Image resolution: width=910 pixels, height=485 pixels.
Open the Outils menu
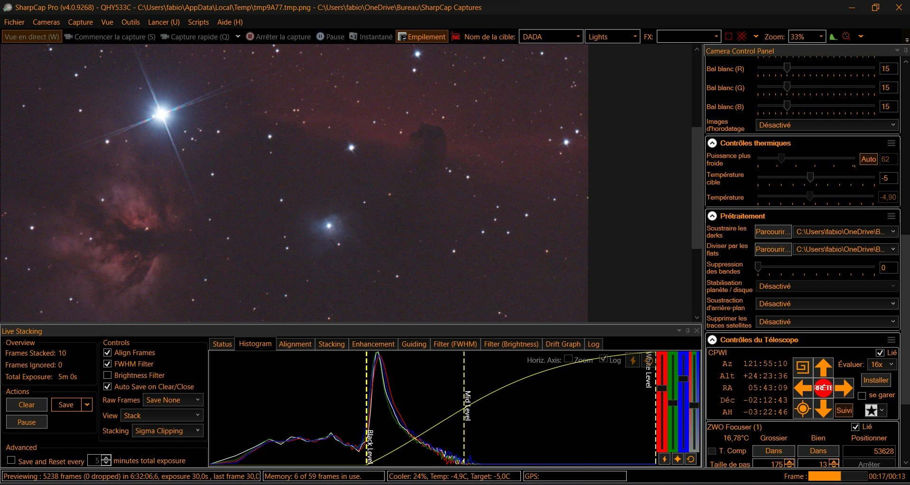tap(130, 22)
